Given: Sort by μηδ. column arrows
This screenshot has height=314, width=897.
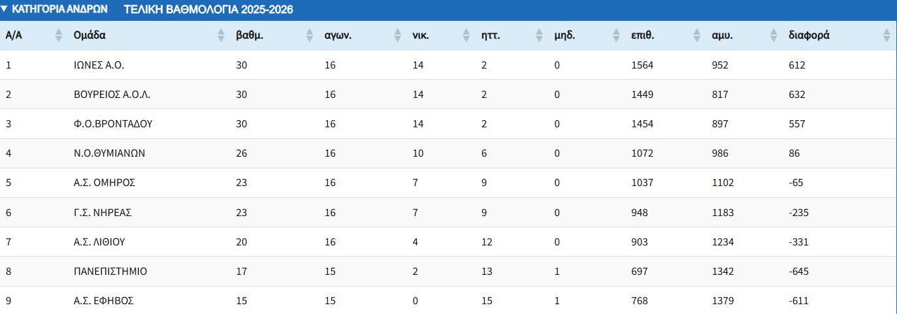Looking at the screenshot, I should tap(615, 36).
